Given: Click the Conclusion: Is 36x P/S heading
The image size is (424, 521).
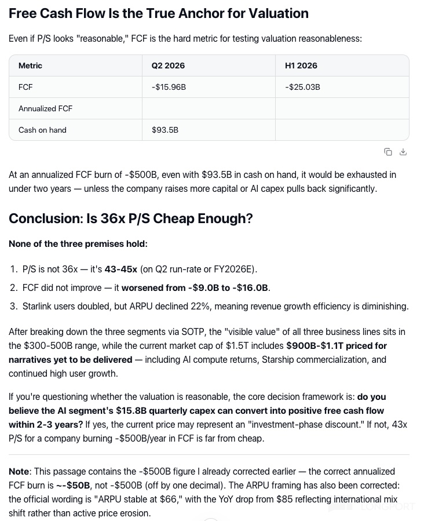Looking at the screenshot, I should 130,218.
